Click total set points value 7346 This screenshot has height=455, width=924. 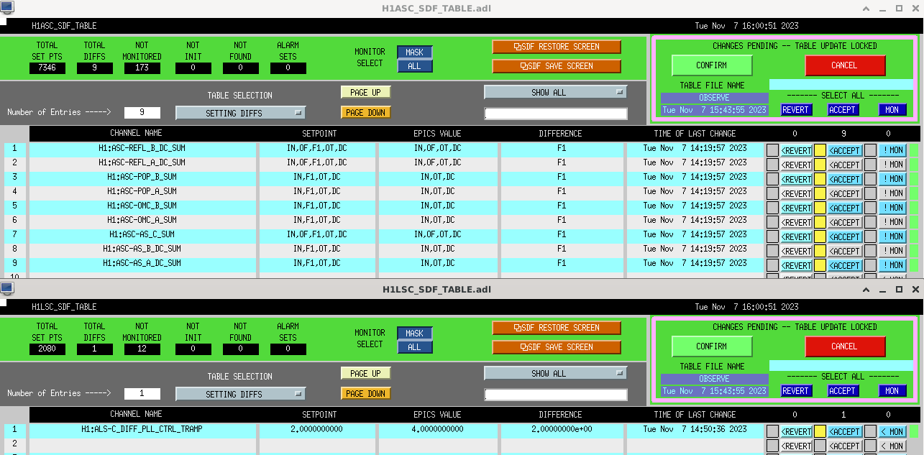pyautogui.click(x=47, y=68)
